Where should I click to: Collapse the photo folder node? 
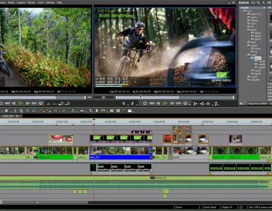[x=245, y=30]
